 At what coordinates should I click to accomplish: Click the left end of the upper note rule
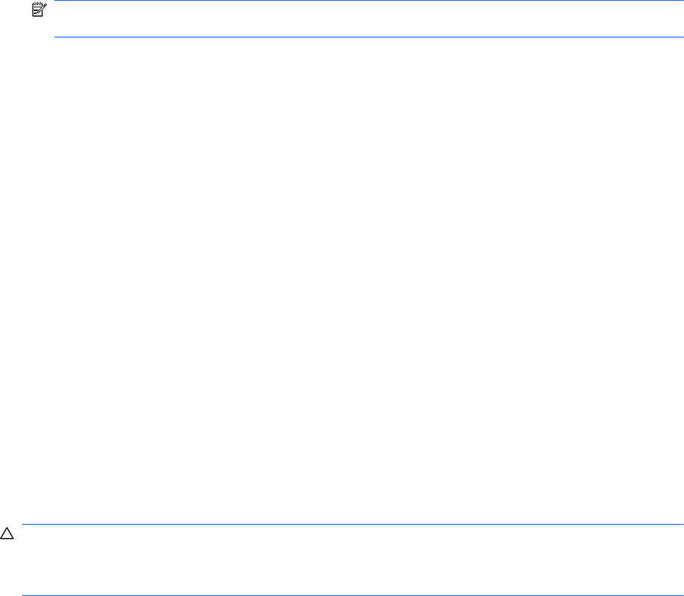tap(57, 1)
